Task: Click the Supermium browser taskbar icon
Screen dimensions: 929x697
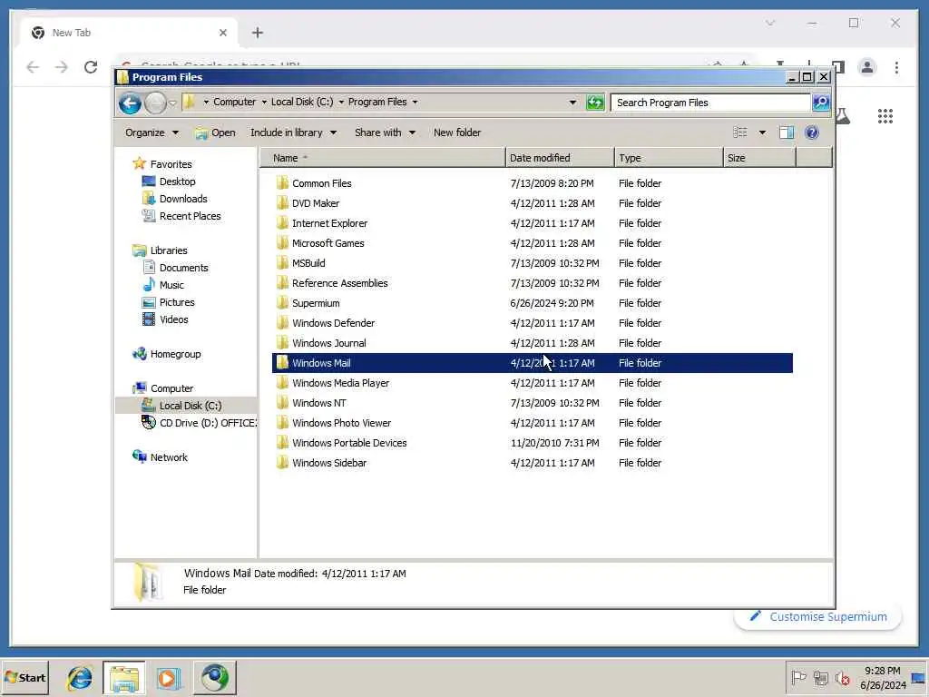Action: coord(214,678)
